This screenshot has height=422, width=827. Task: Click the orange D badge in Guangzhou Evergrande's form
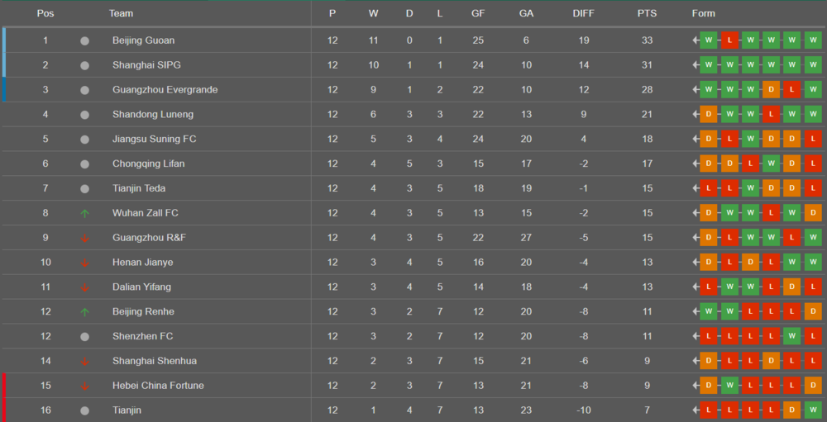(x=771, y=89)
